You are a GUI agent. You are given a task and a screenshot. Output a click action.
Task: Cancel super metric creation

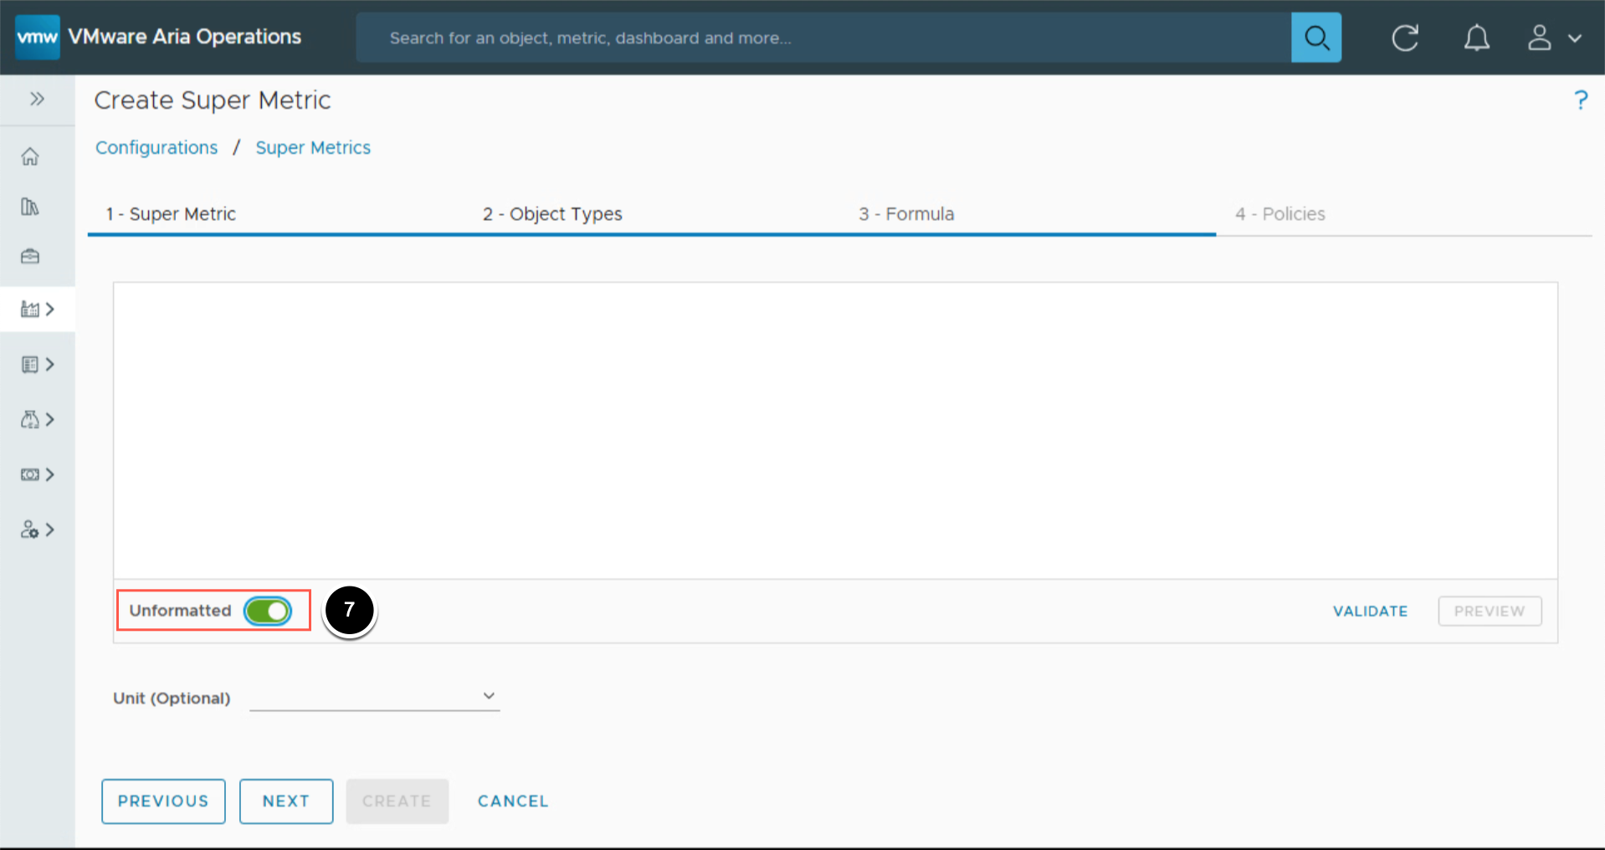click(x=513, y=801)
